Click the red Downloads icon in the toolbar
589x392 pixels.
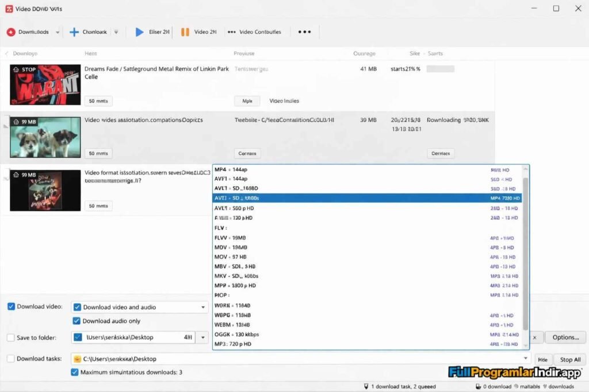(x=12, y=32)
